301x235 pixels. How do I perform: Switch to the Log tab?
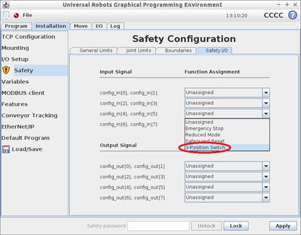[x=115, y=26]
